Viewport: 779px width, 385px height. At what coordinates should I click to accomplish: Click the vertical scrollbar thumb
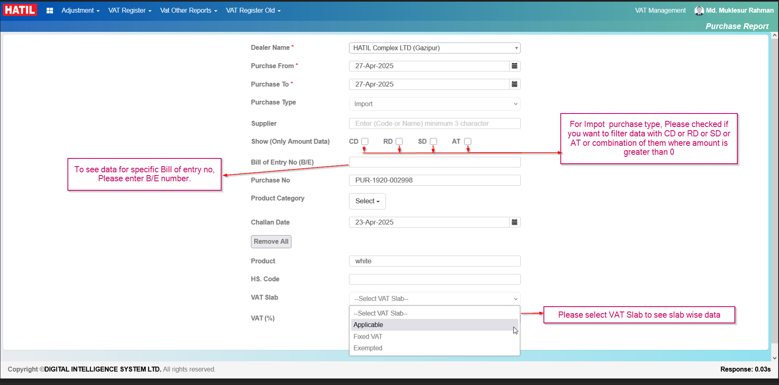click(775, 191)
